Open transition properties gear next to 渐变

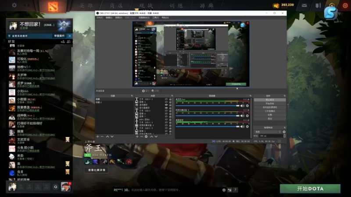284,132
